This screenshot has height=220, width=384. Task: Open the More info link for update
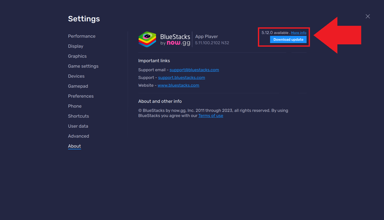point(299,33)
